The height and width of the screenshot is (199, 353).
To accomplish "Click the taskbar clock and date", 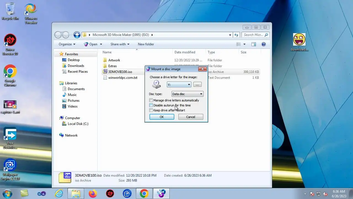I will [x=339, y=194].
